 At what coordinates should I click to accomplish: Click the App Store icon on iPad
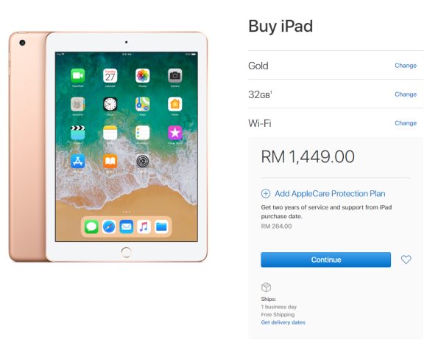77,162
